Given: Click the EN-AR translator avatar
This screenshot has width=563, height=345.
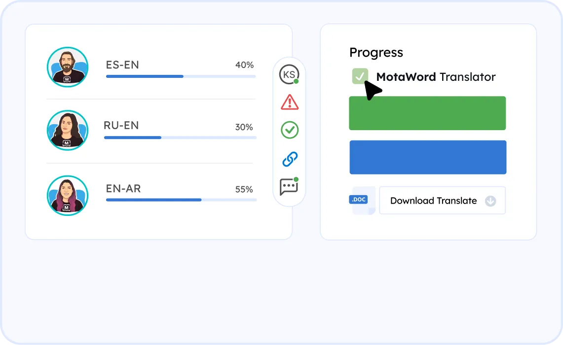Looking at the screenshot, I should 68,194.
